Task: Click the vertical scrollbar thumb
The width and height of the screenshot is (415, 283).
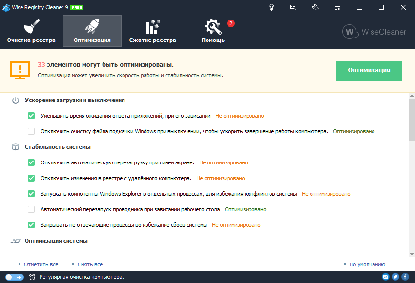Action: [x=412, y=120]
